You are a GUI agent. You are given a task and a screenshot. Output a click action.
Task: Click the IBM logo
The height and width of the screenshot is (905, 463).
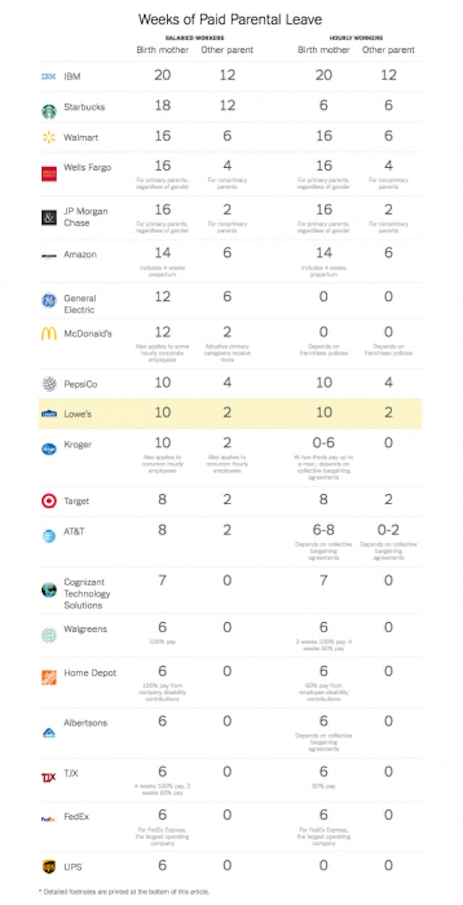click(48, 75)
